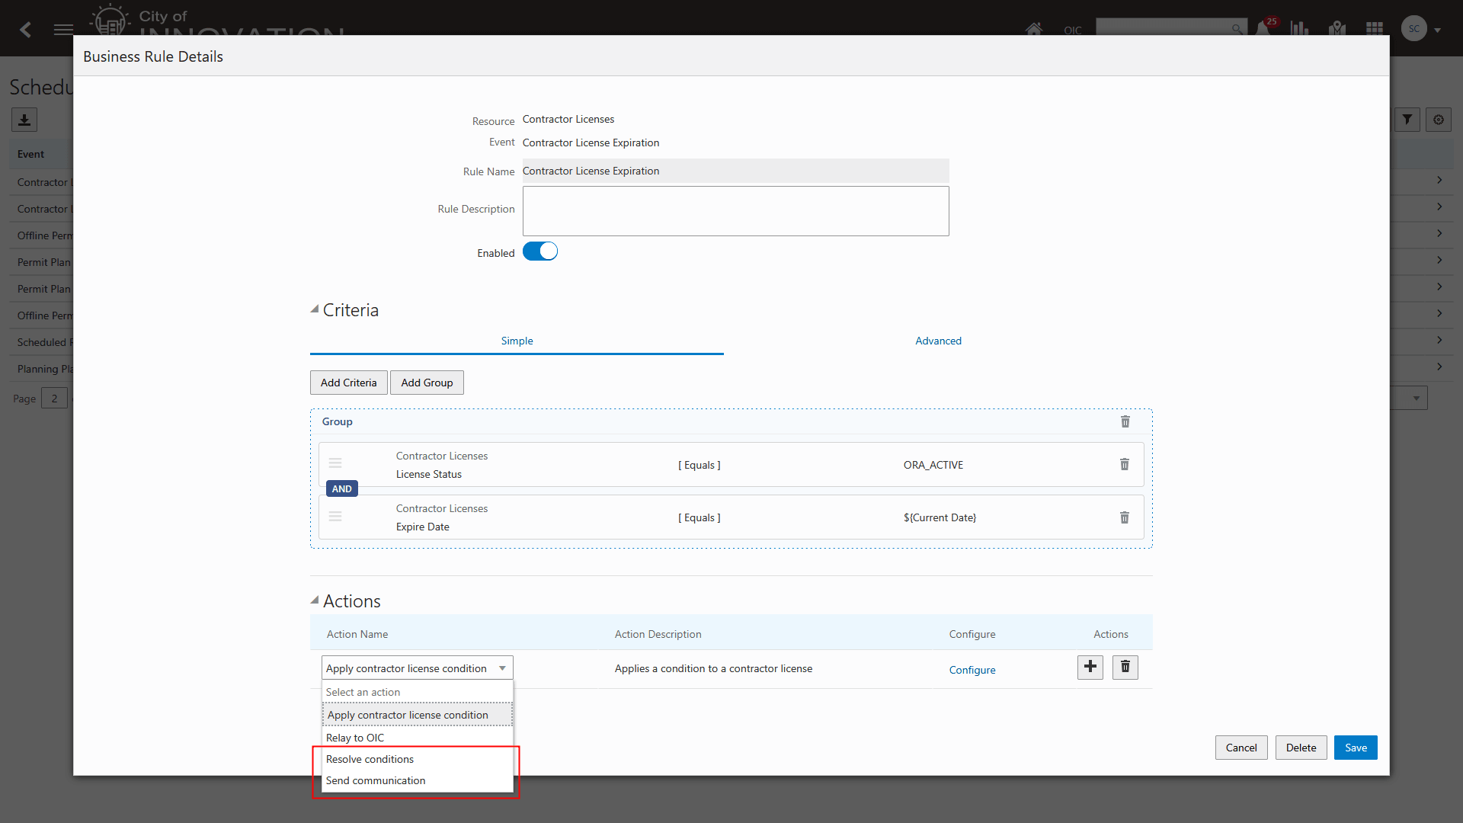Select Send communication from the action list
Screen dimensions: 1463x823
pos(376,780)
